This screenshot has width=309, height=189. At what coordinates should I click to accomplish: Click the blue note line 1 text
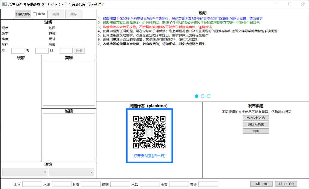(180, 19)
